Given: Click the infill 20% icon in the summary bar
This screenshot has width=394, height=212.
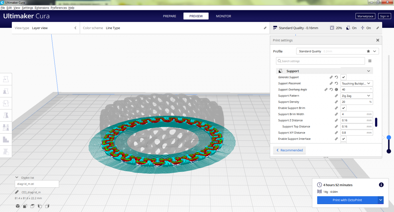Looking at the screenshot, I should (332, 28).
